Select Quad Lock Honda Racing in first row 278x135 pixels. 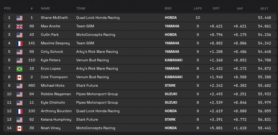tap(98, 18)
